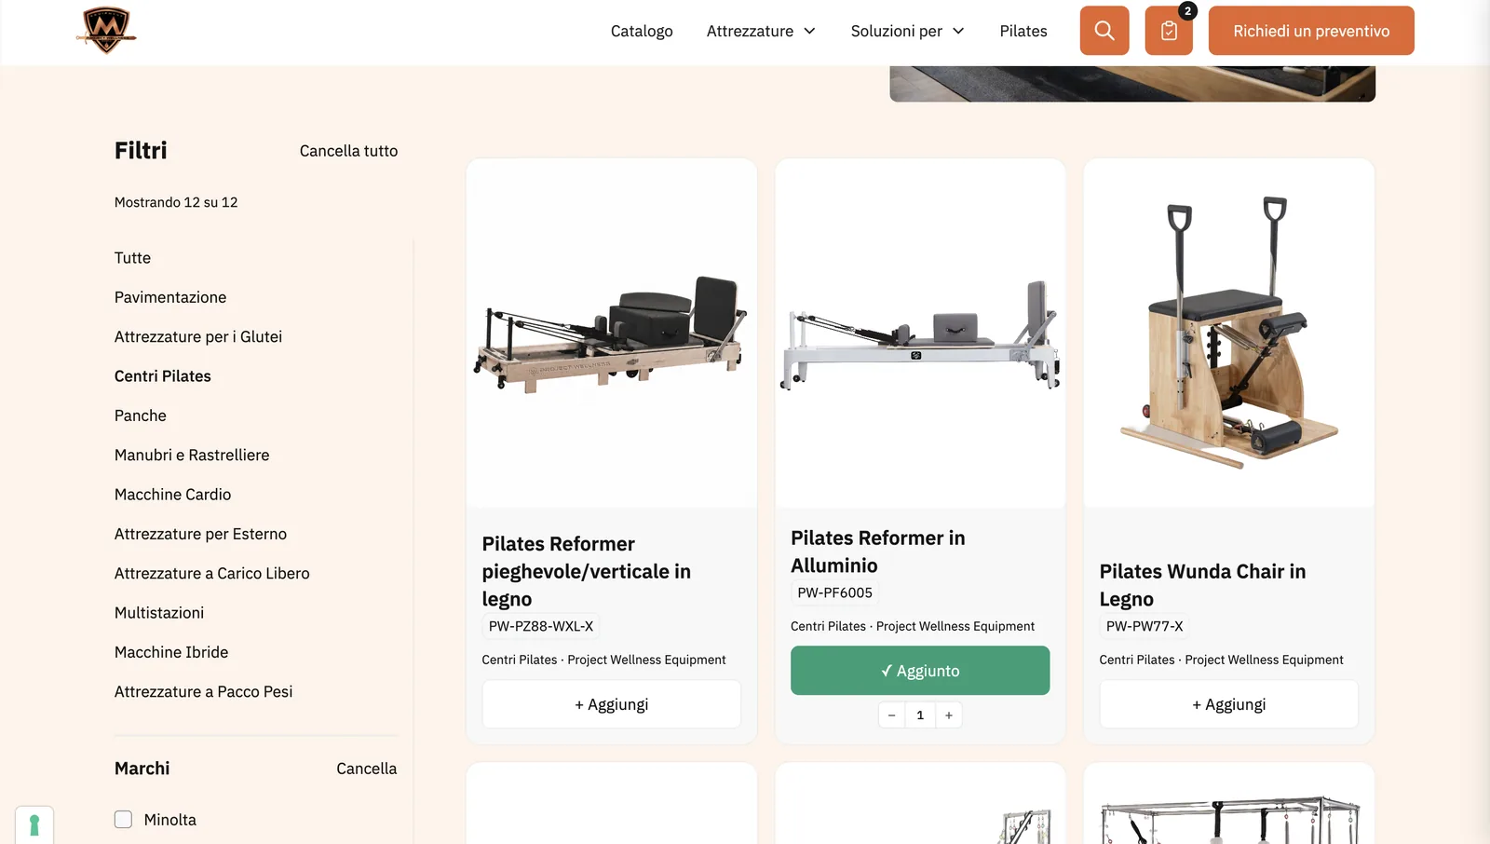
Task: Open Pilates Wunda Chair in Legno title
Action: point(1202,585)
